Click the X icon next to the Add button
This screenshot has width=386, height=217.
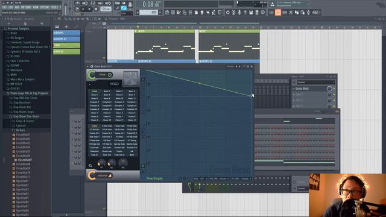(x=291, y=12)
